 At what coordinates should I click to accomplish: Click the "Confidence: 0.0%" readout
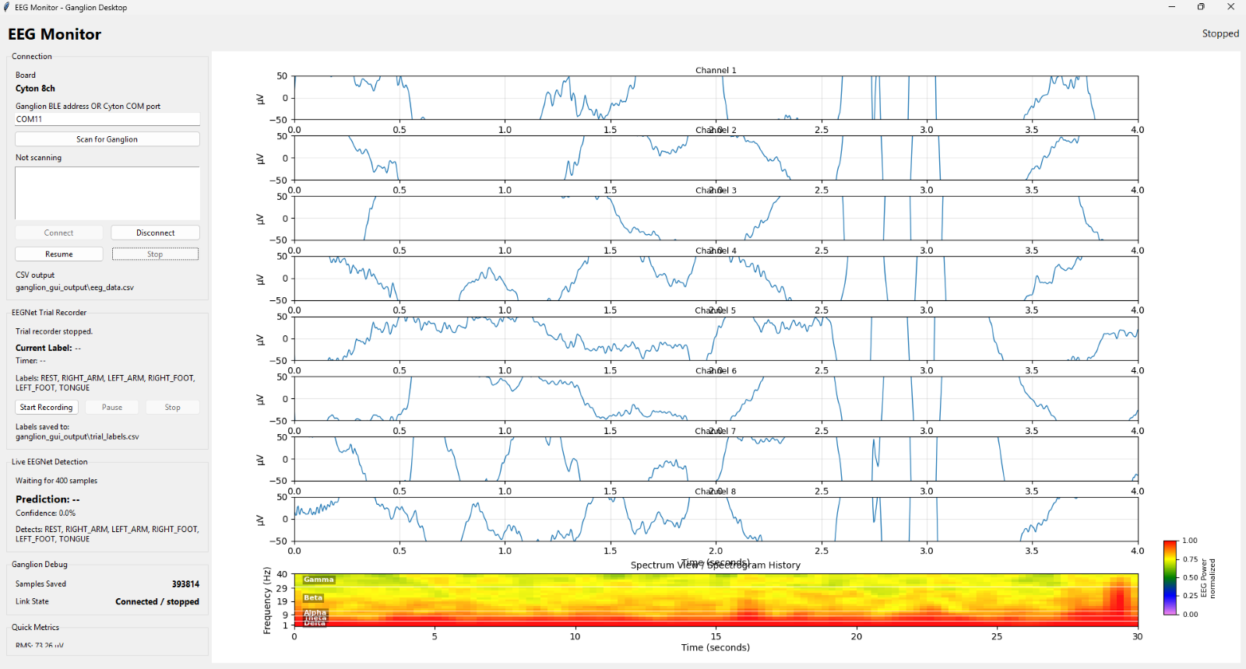pyautogui.click(x=45, y=513)
